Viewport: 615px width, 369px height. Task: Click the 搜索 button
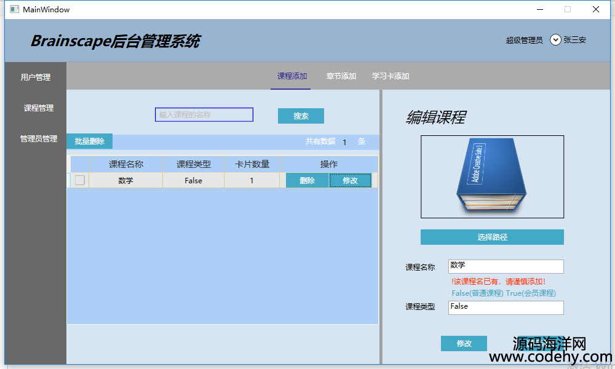tap(301, 116)
